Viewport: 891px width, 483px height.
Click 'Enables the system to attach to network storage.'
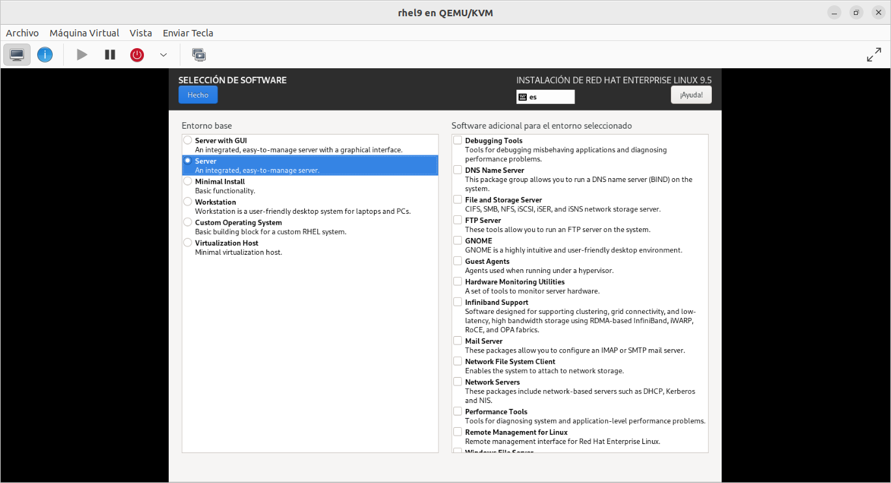click(544, 371)
